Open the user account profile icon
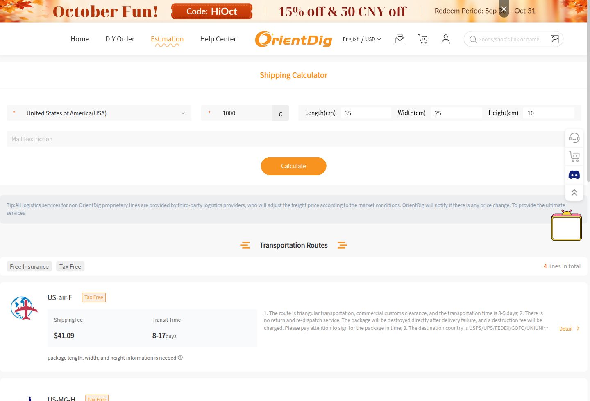 pyautogui.click(x=446, y=39)
